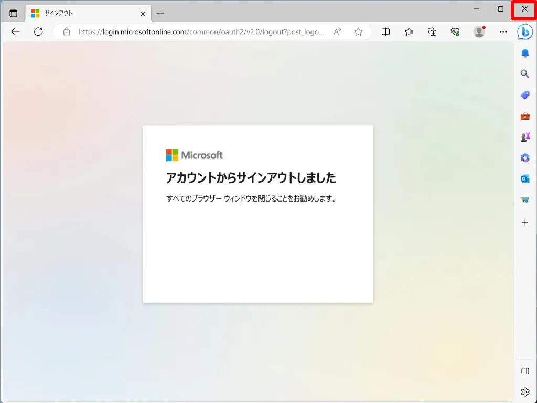Minimize the Edge window
537x403 pixels.
[x=476, y=9]
